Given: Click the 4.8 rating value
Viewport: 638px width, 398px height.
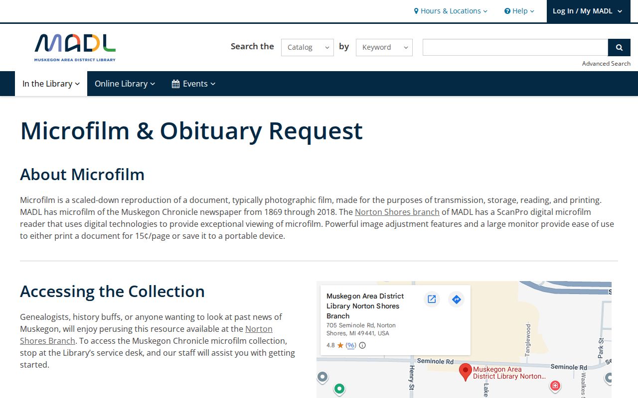Looking at the screenshot, I should tap(330, 345).
